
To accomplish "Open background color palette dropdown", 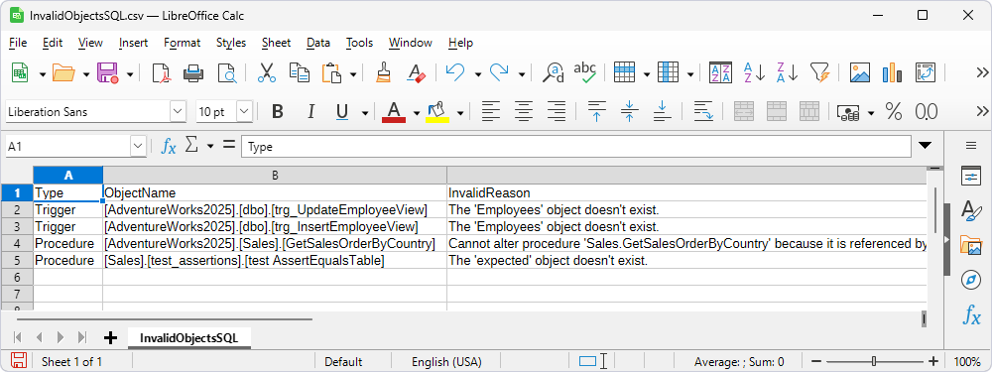I will [460, 113].
